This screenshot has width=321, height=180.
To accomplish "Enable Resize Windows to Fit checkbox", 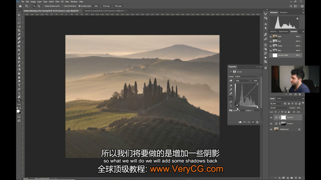I will (44, 6).
